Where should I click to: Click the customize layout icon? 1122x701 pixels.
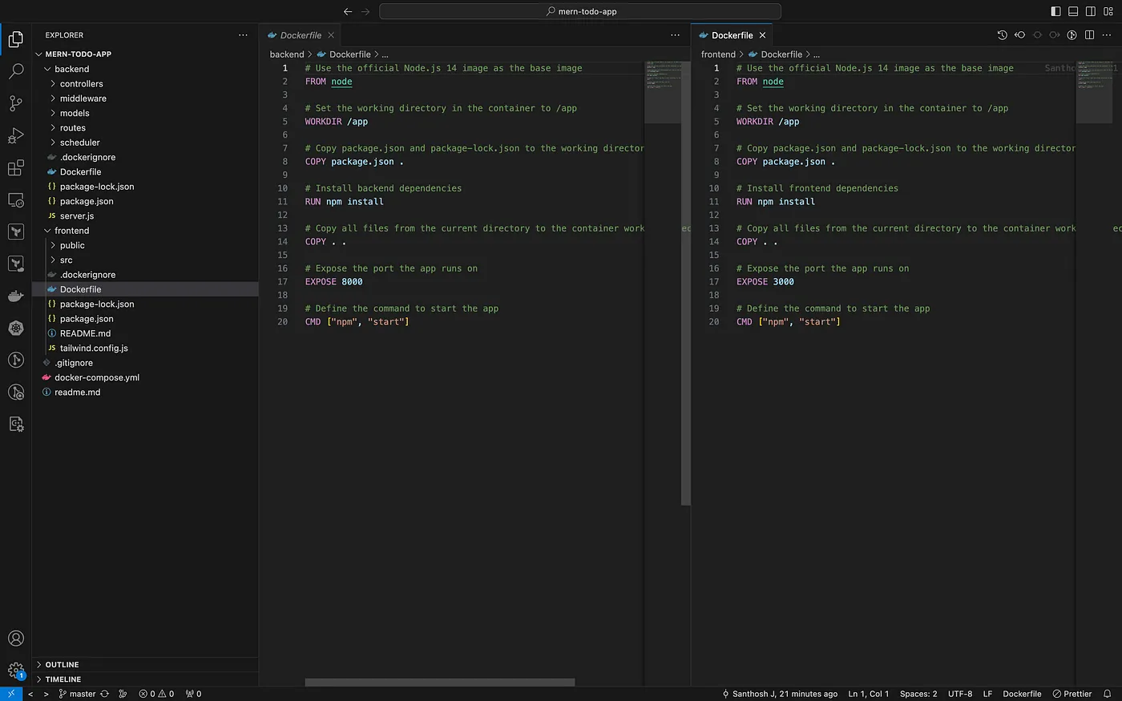1108,11
